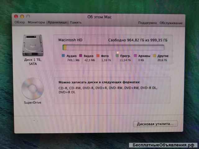Screen dimensions: 199x149
Task: Click the green Прогр. color swatch
Action: click(117, 56)
